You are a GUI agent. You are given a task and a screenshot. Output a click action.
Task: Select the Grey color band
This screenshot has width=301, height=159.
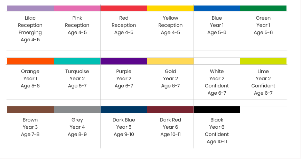coord(77,110)
